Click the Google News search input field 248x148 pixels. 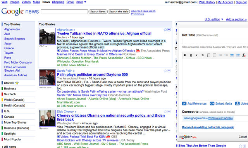(64, 12)
